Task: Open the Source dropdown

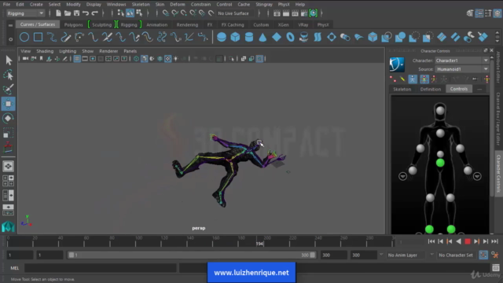Action: [x=462, y=69]
